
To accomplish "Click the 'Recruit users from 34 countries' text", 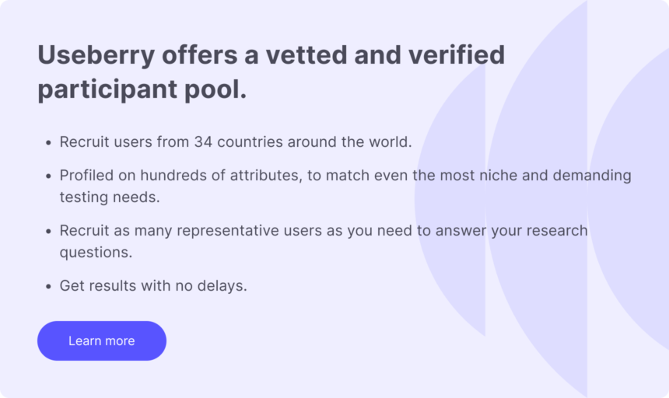I will pyautogui.click(x=236, y=143).
